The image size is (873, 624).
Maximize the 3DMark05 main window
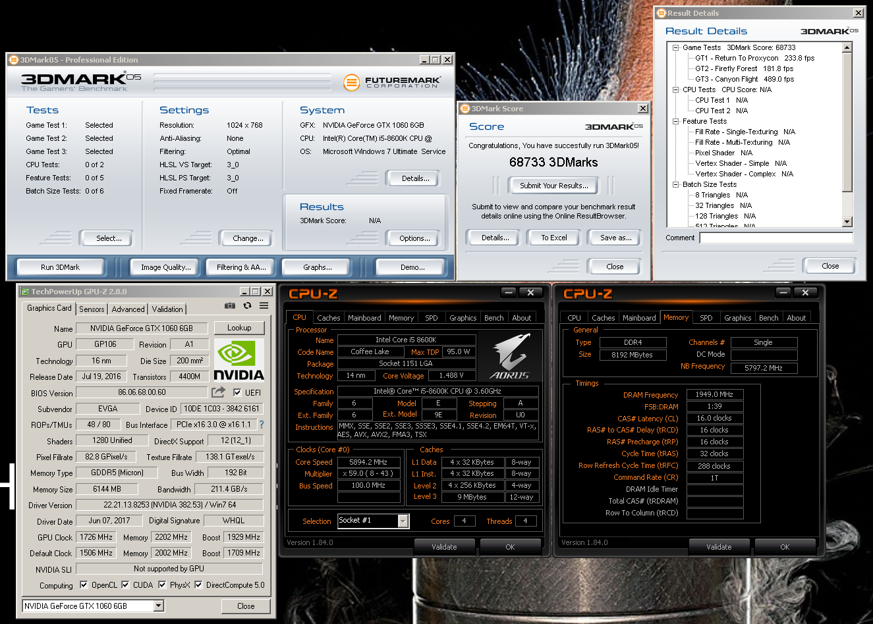(x=435, y=60)
